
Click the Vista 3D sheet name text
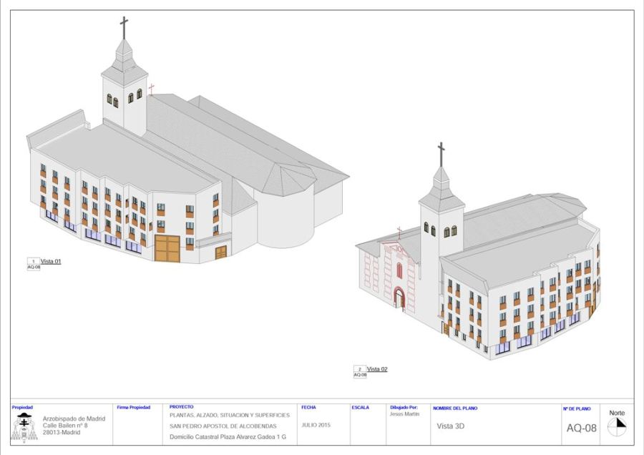pyautogui.click(x=452, y=425)
